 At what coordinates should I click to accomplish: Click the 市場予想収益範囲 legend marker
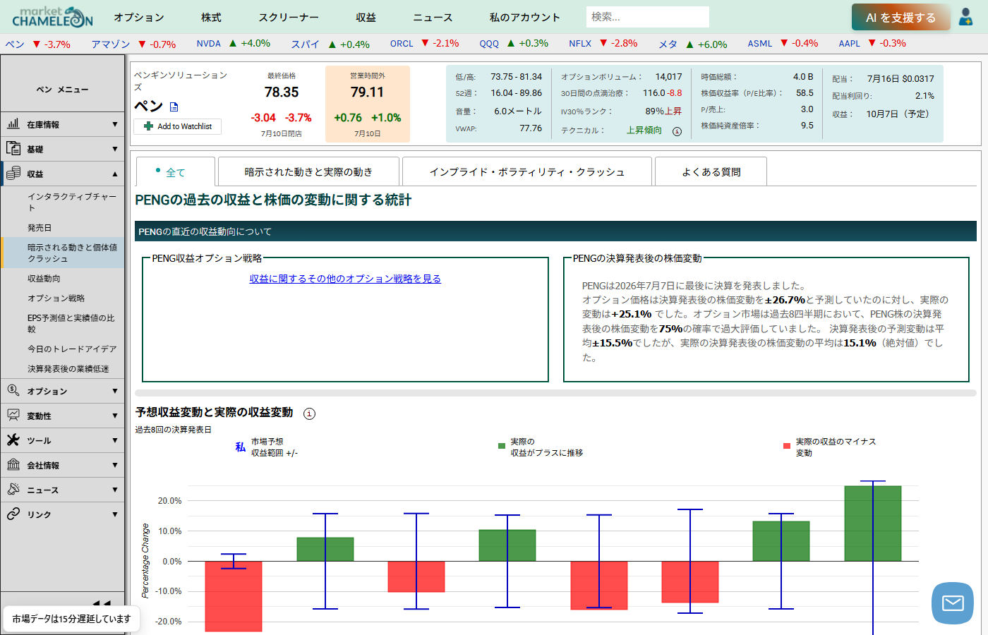tap(241, 447)
